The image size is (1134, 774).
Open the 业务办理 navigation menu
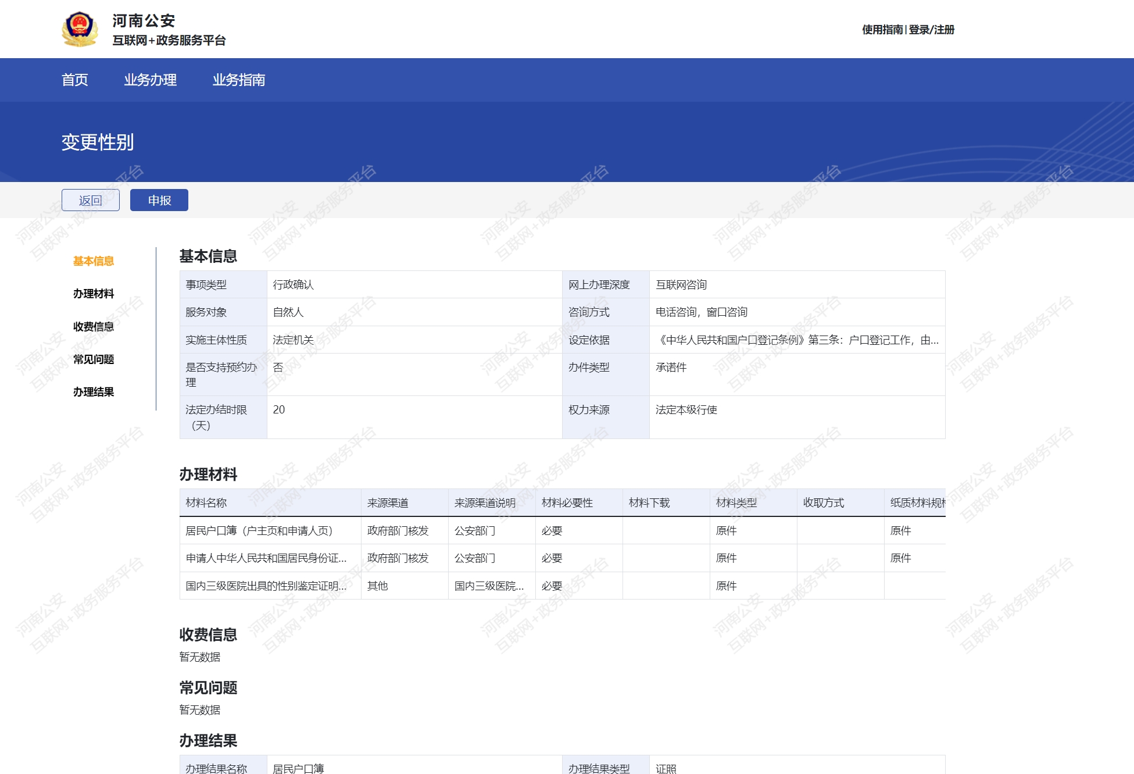click(x=150, y=80)
